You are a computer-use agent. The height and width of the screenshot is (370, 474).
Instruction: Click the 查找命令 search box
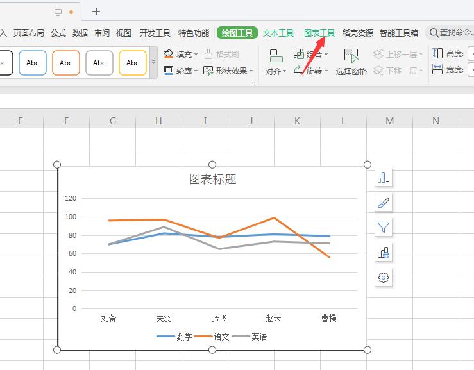click(450, 33)
